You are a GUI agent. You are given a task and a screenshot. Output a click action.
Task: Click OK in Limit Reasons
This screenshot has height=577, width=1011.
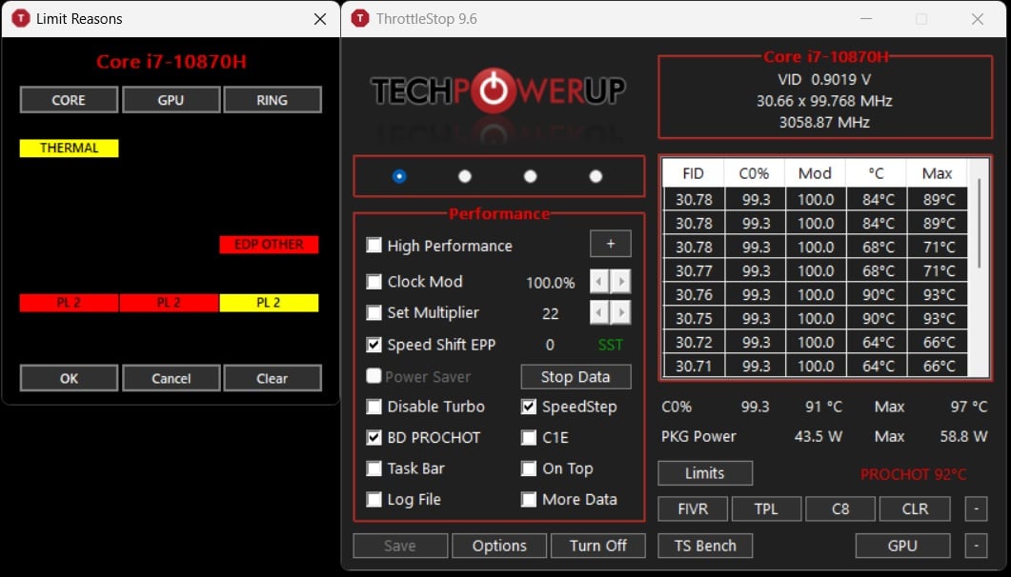tap(69, 378)
